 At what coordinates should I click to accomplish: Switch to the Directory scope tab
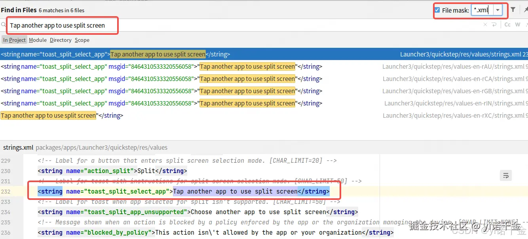pos(61,40)
